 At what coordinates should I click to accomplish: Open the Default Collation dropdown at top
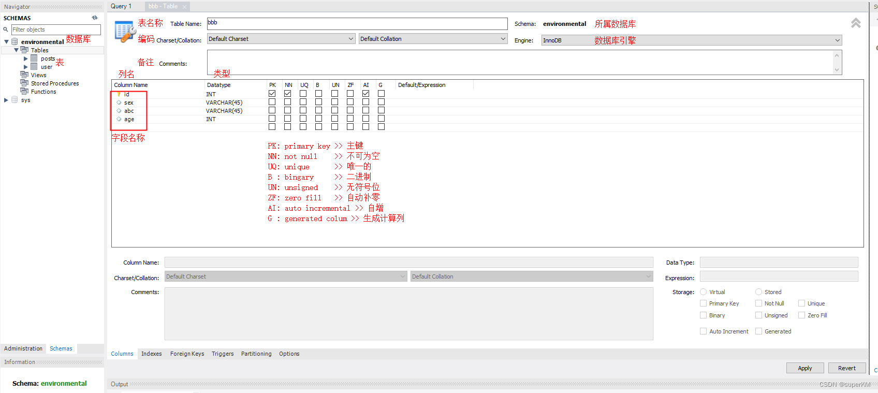pos(433,39)
